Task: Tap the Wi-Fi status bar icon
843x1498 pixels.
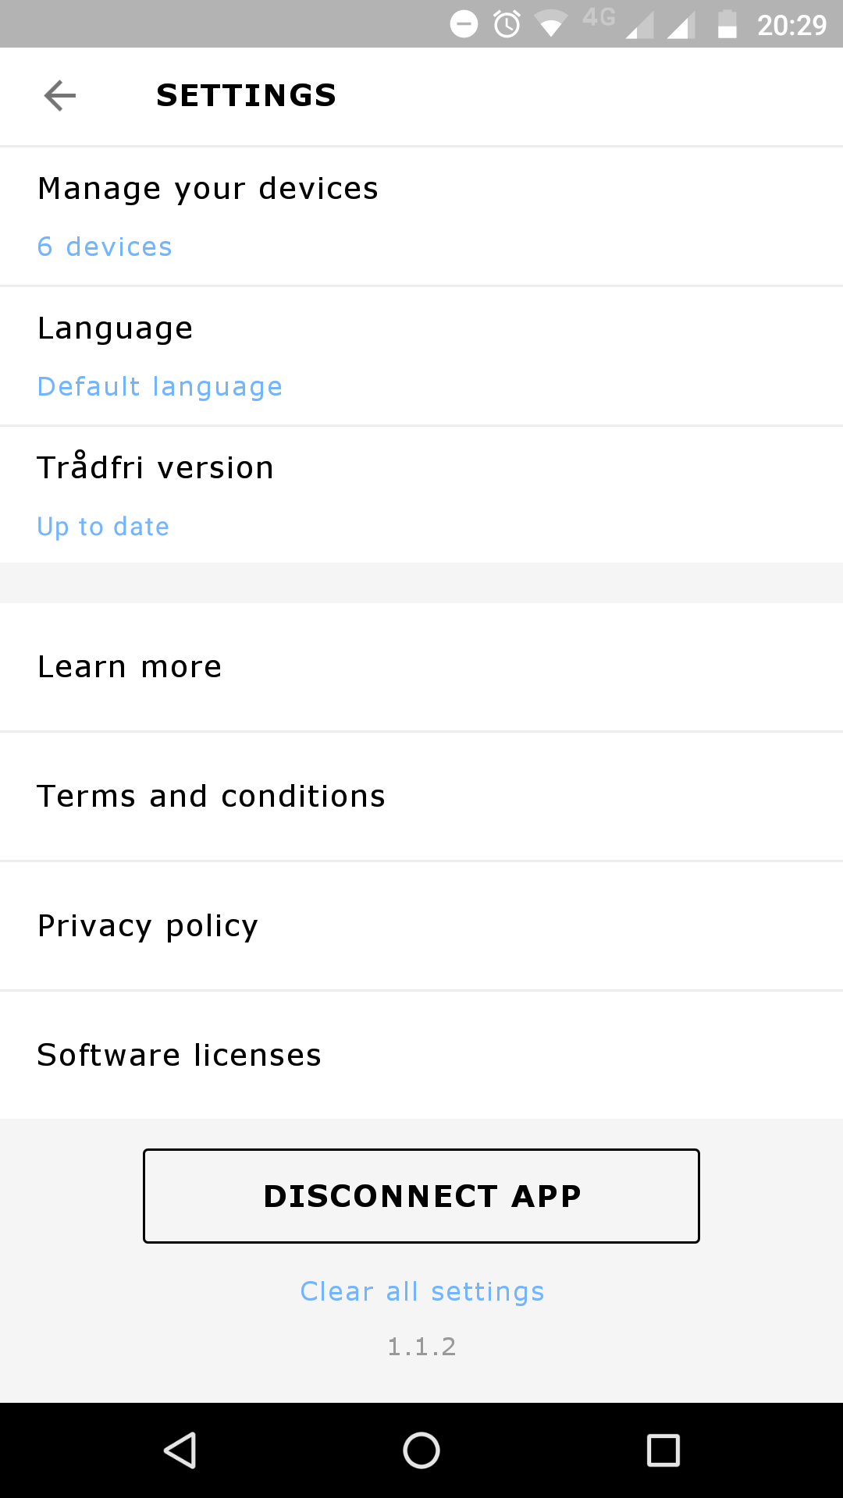Action: click(x=551, y=24)
